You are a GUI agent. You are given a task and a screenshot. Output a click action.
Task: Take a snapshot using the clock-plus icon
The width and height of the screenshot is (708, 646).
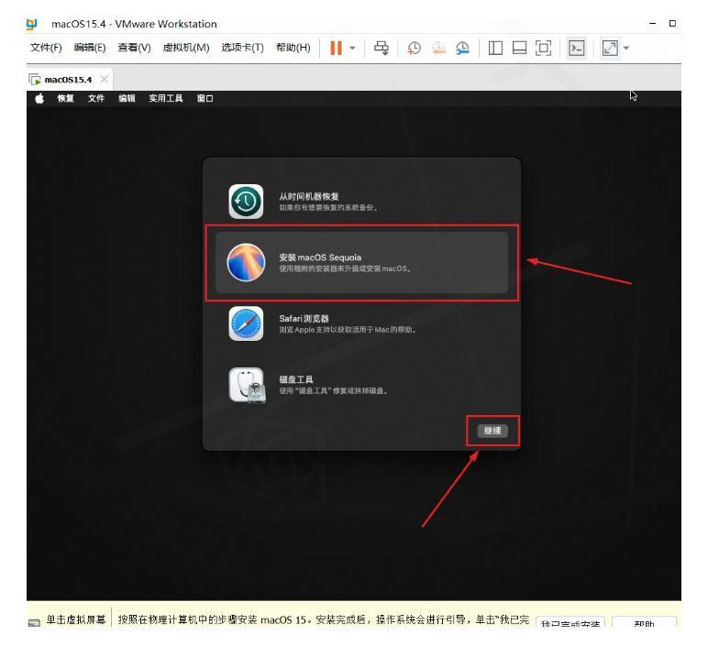click(414, 48)
